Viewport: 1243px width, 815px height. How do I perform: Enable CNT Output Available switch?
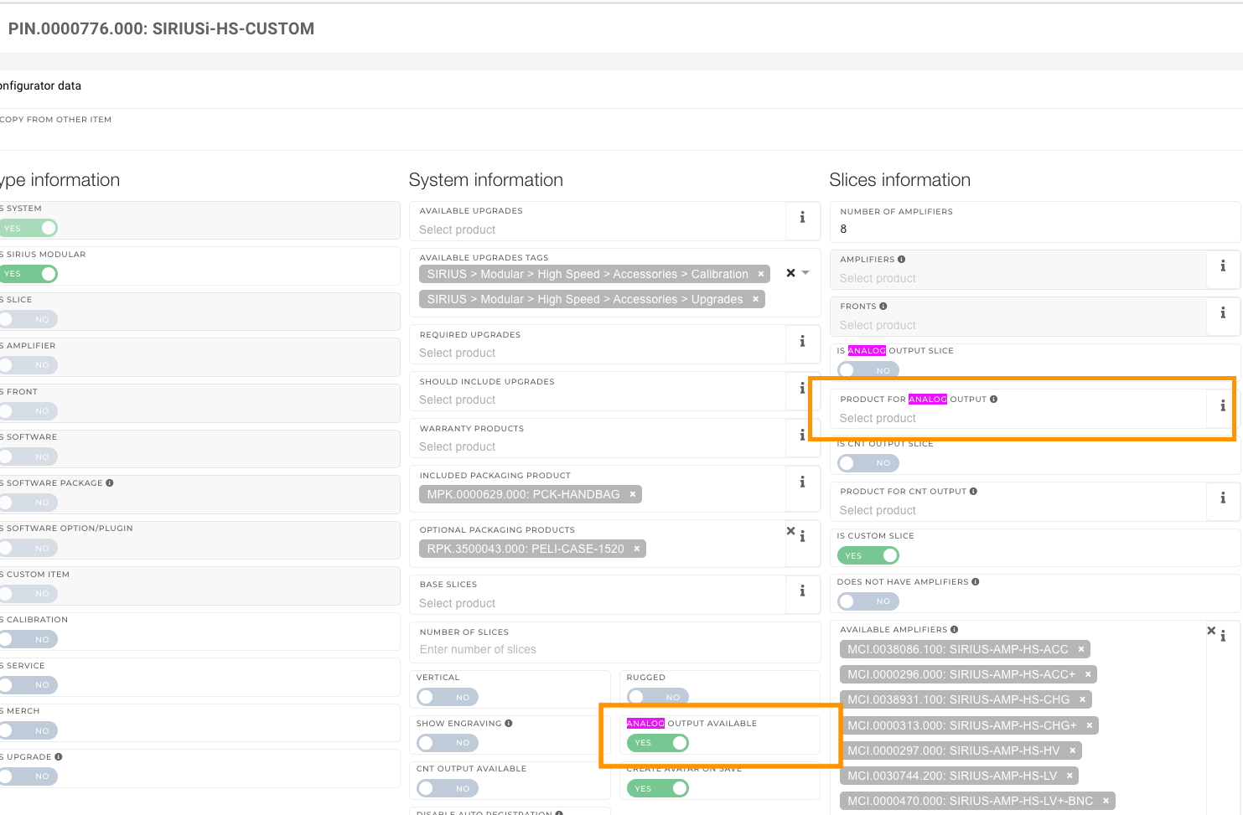click(x=448, y=788)
